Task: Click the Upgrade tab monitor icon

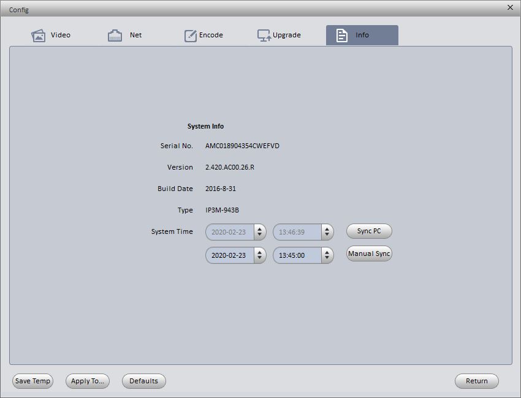Action: tap(265, 35)
